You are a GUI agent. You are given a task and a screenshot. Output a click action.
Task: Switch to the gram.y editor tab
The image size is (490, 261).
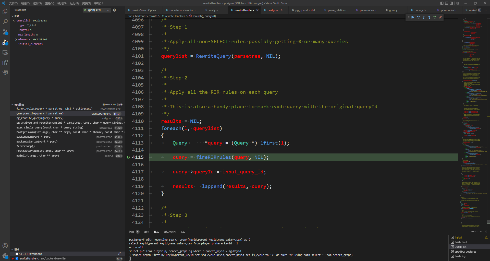point(393,10)
